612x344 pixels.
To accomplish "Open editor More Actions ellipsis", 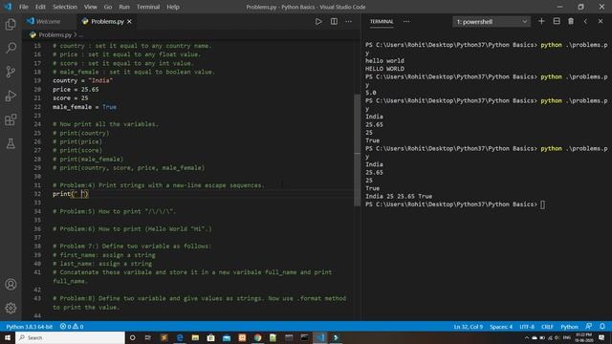I will tap(348, 21).
